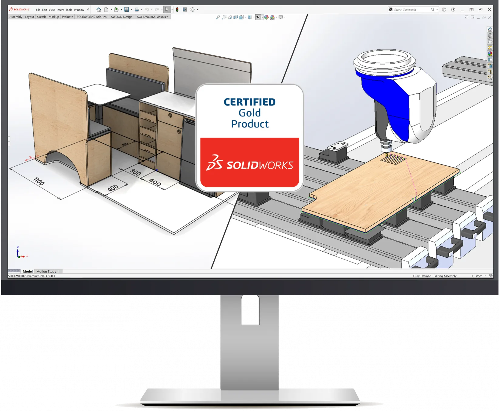499x411 pixels.
Task: Select the Motion Study 1 tab
Action: click(48, 271)
